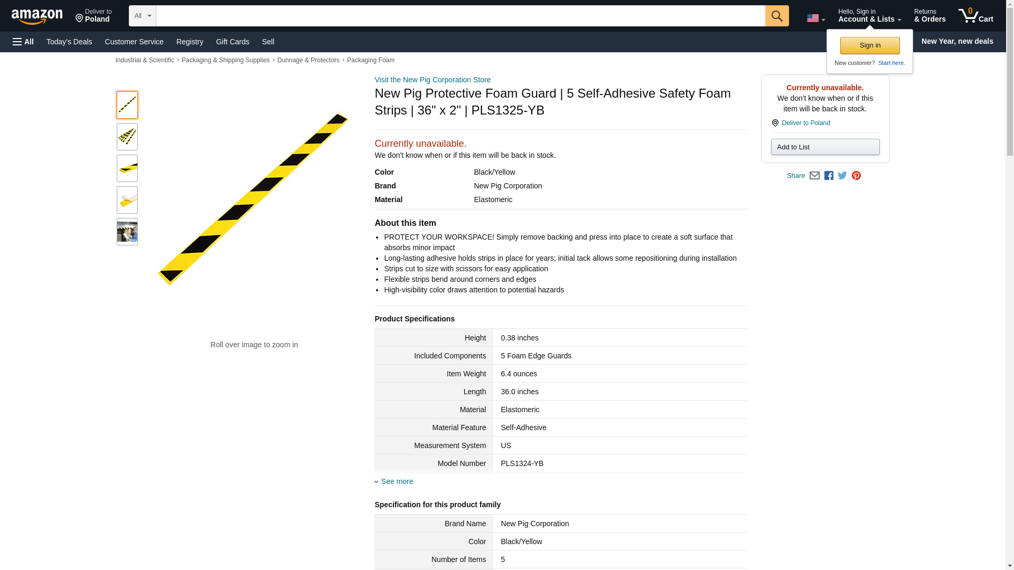Screen dimensions: 1014x570
Task: Open the language flag selector dropdown
Action: (815, 18)
